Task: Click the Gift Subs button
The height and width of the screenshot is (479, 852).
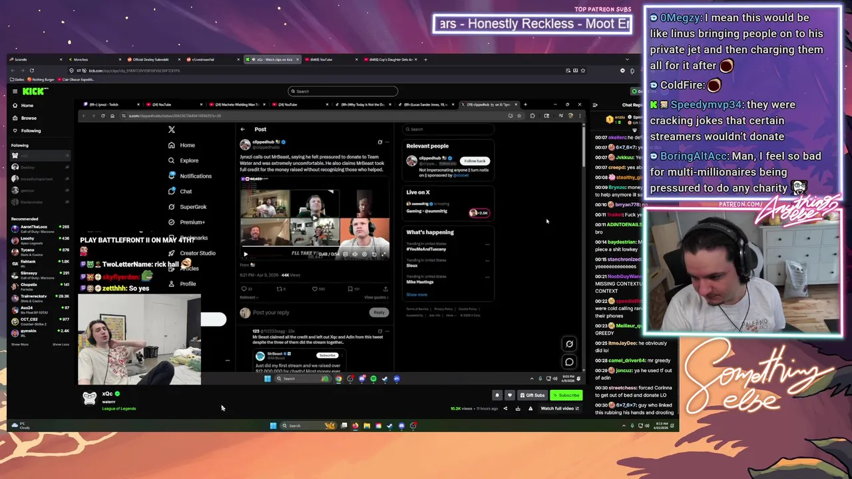Action: tap(532, 395)
